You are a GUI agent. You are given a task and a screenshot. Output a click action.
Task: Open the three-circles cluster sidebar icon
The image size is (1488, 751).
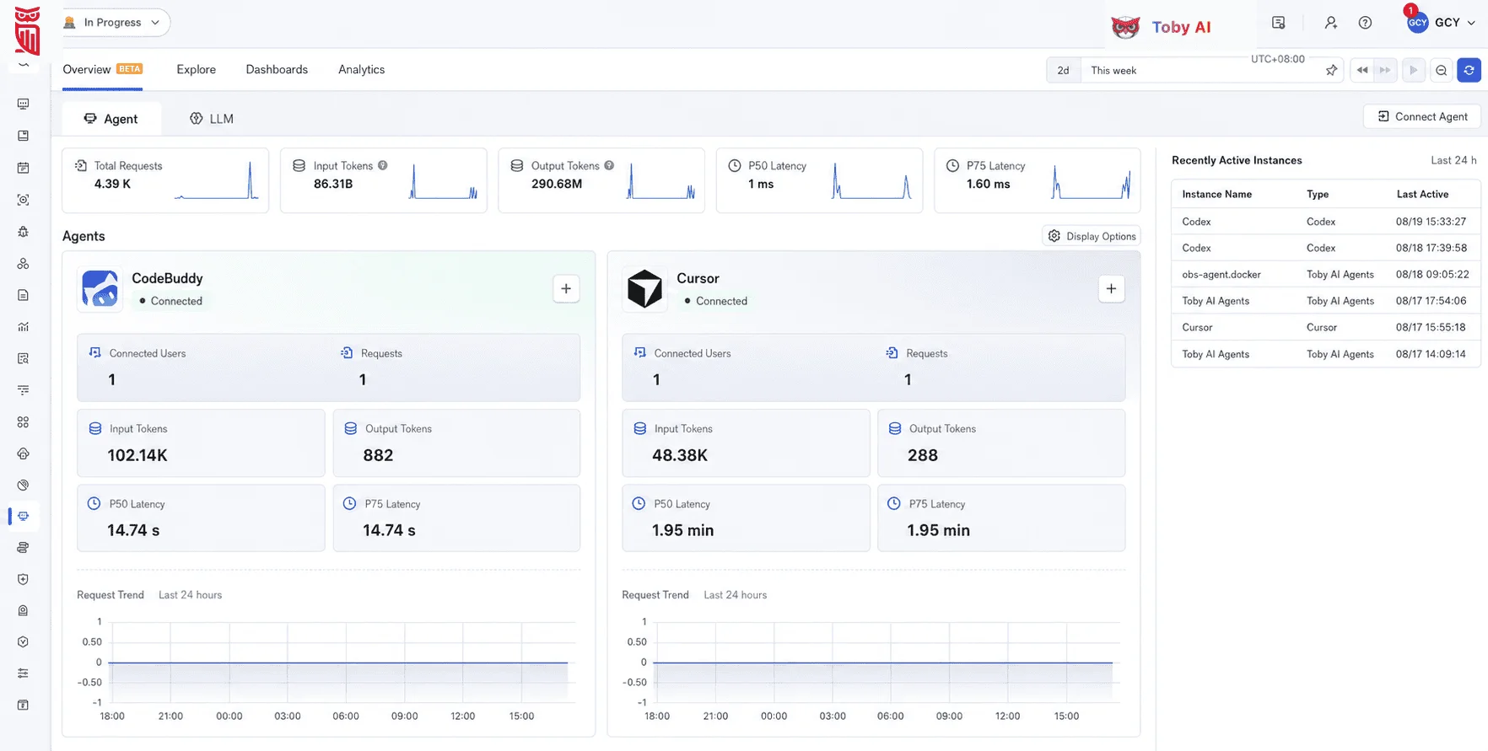[x=24, y=264]
